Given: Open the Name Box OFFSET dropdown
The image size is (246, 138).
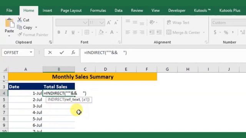Looking at the screenshot, I should pyautogui.click(x=31, y=52).
